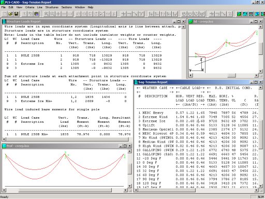This screenshot has height=199, width=265.
Task: Open Structure Loads Report window system icon
Action: [x=4, y=22]
